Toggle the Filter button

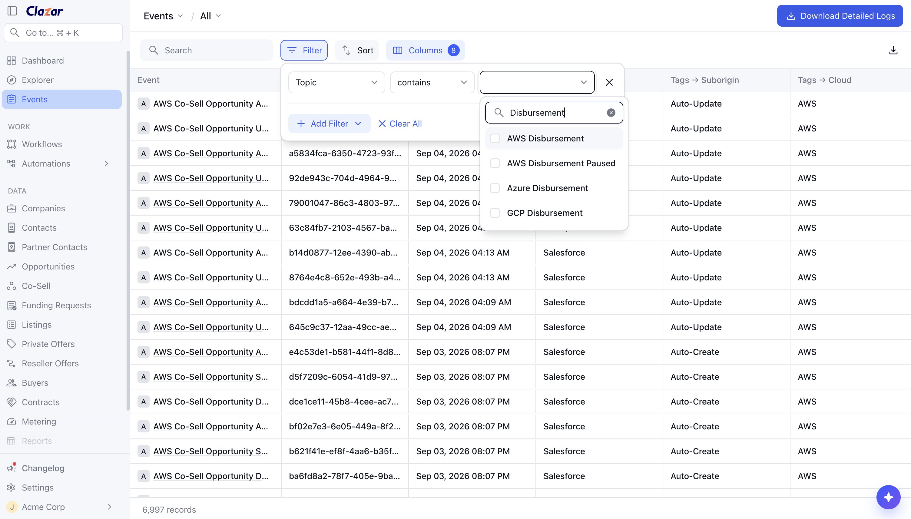[304, 50]
